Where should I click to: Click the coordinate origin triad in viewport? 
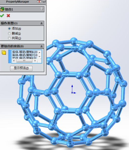(73, 90)
